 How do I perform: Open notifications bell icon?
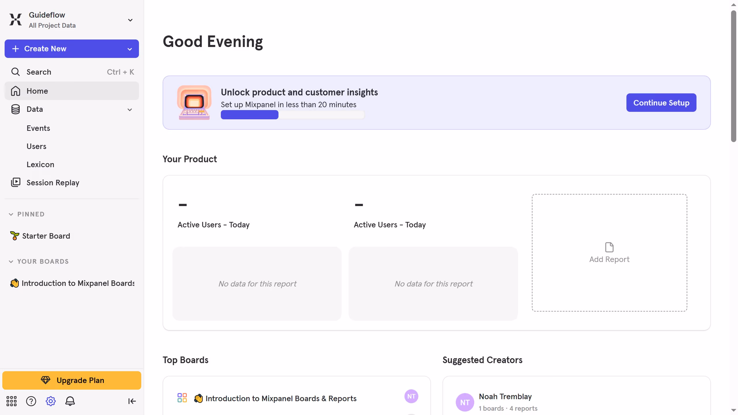pyautogui.click(x=70, y=401)
